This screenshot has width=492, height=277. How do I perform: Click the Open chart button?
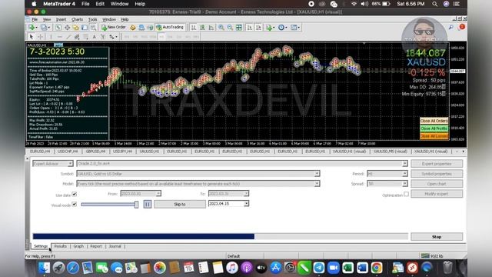pos(437,184)
